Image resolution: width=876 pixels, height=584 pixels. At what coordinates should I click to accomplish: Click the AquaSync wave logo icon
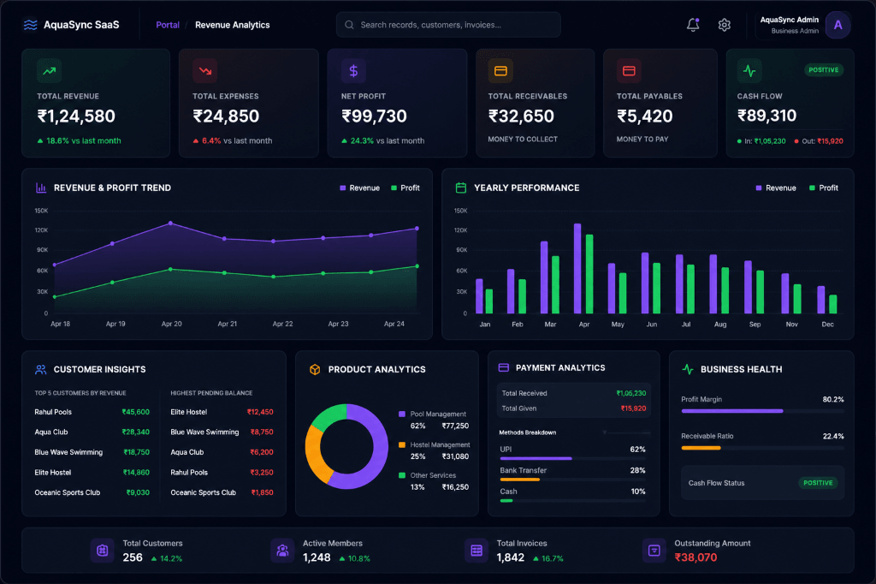point(30,25)
